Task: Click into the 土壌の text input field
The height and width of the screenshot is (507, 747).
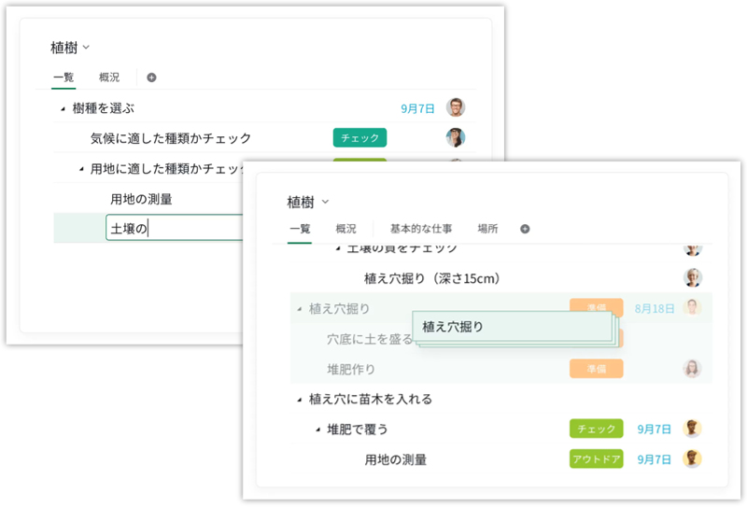Action: 175,228
